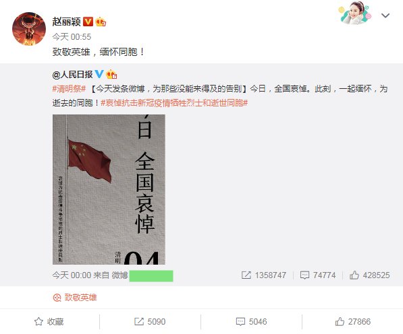Open 赵丽颖's profile avatar

[29, 29]
